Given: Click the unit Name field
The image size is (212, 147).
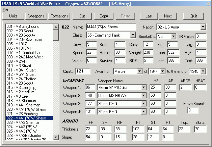Looking at the screenshot, I should [x=111, y=27].
